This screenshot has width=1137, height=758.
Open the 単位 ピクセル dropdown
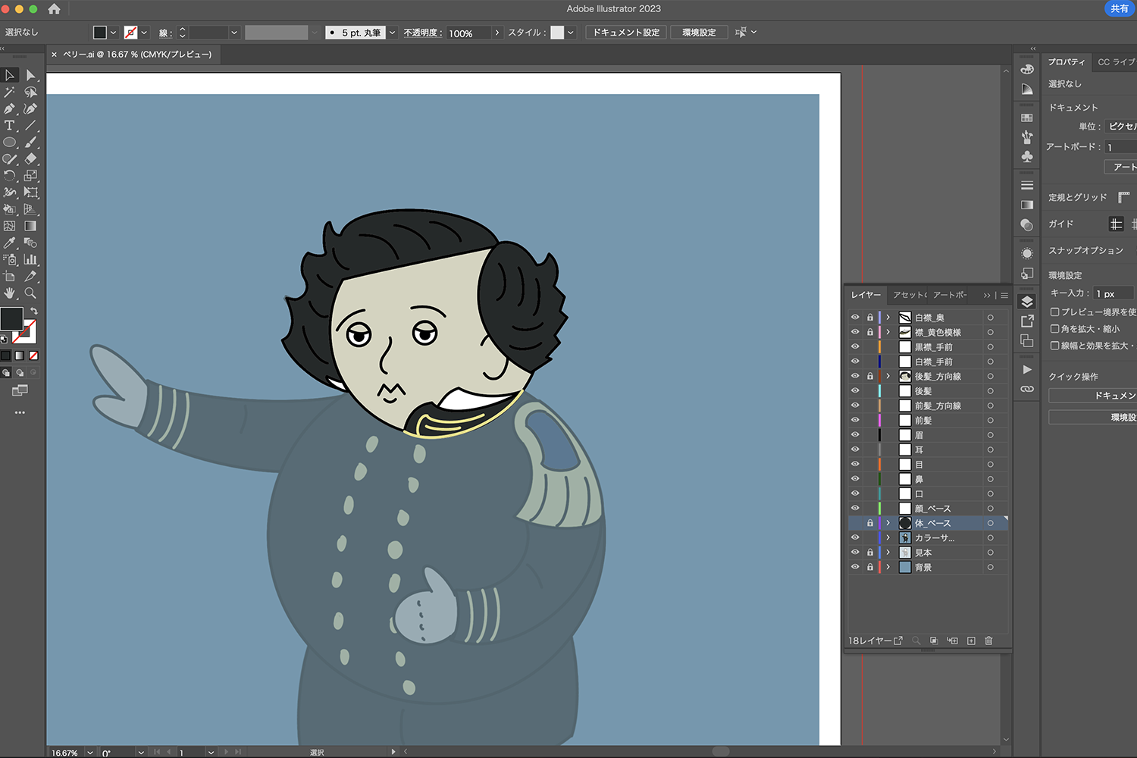tap(1120, 126)
